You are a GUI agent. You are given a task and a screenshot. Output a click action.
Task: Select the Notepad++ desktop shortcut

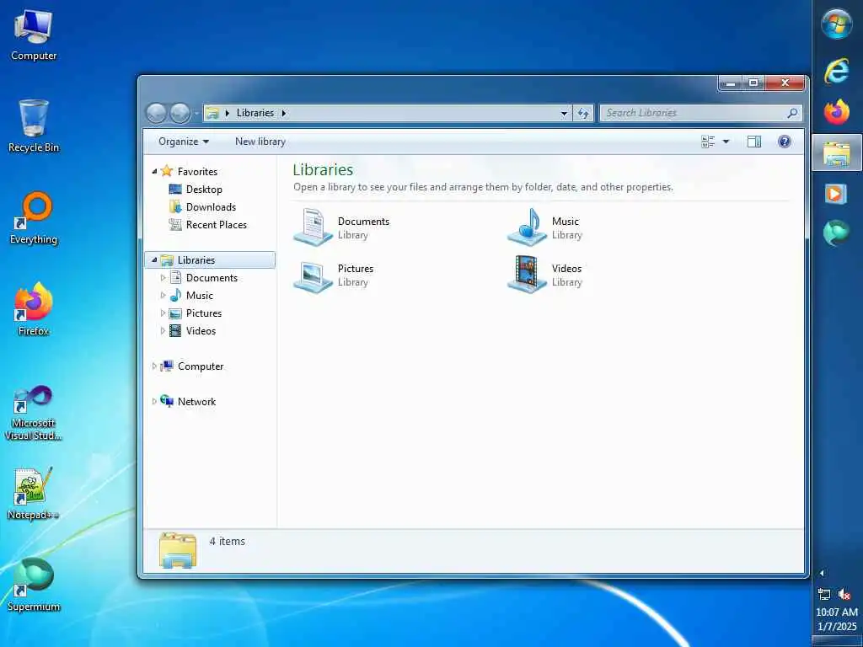(34, 494)
